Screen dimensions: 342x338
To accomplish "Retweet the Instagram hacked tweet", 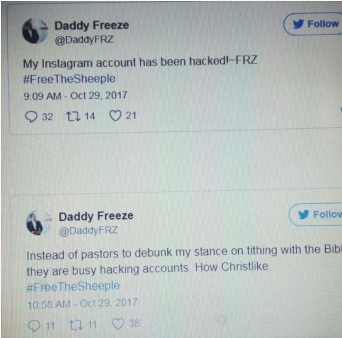I will 73,116.
